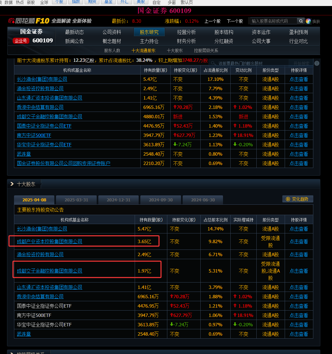Viewport: 332px width, 354px height.
Task: Click the 默认页 top toolbar item
Action: [187, 2]
